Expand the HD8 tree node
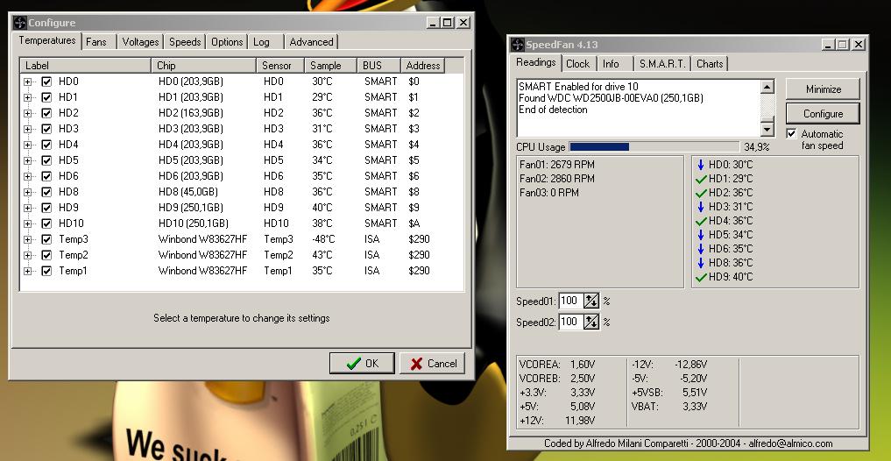 pyautogui.click(x=27, y=192)
